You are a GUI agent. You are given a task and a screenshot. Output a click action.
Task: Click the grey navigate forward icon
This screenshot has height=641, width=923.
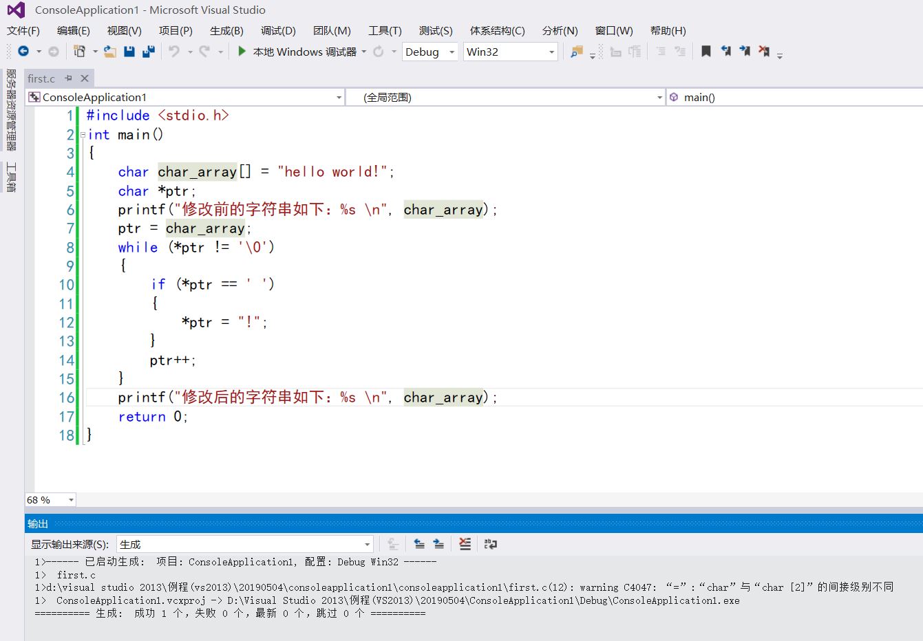click(x=54, y=52)
